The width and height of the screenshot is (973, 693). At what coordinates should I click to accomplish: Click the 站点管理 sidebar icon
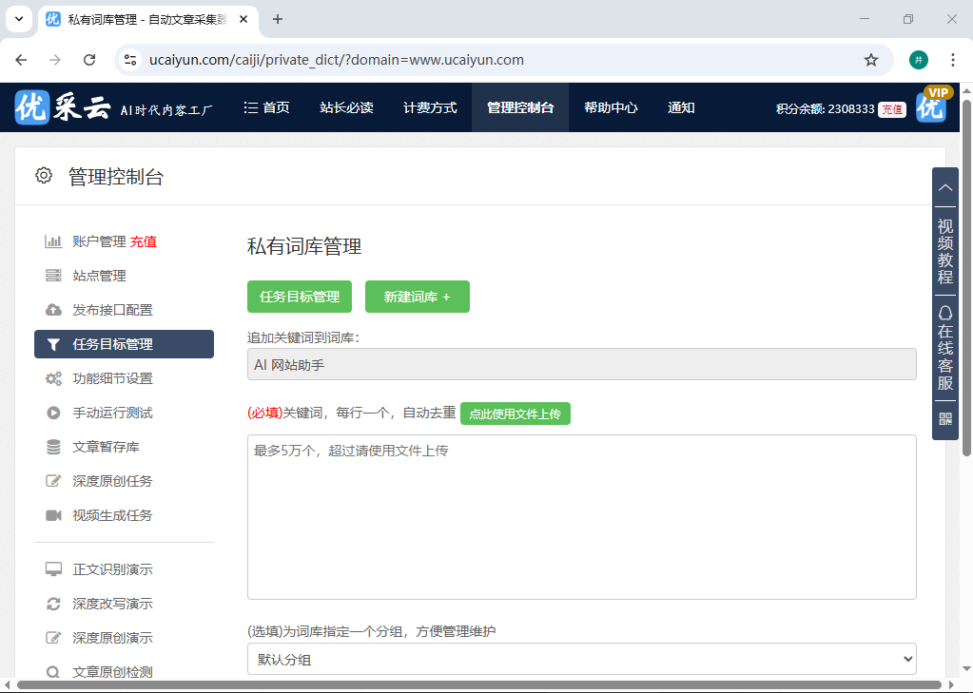54,276
